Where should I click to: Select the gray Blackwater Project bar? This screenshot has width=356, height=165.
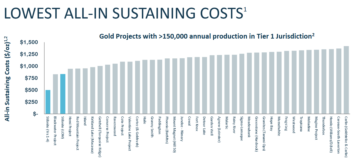tap(56, 94)
